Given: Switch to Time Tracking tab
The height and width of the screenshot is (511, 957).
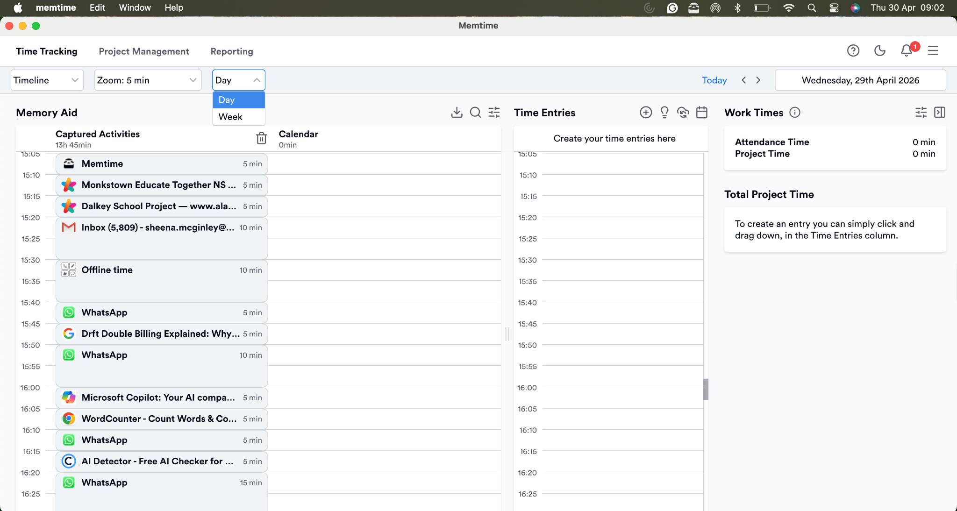Looking at the screenshot, I should (x=47, y=51).
